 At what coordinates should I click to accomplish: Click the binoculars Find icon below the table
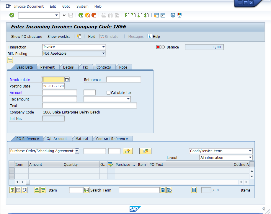click(x=163, y=190)
